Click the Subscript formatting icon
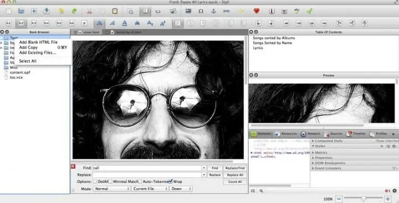The height and width of the screenshot is (203, 399). click(150, 23)
